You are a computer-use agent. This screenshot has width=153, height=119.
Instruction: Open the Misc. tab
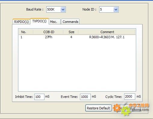55,22
